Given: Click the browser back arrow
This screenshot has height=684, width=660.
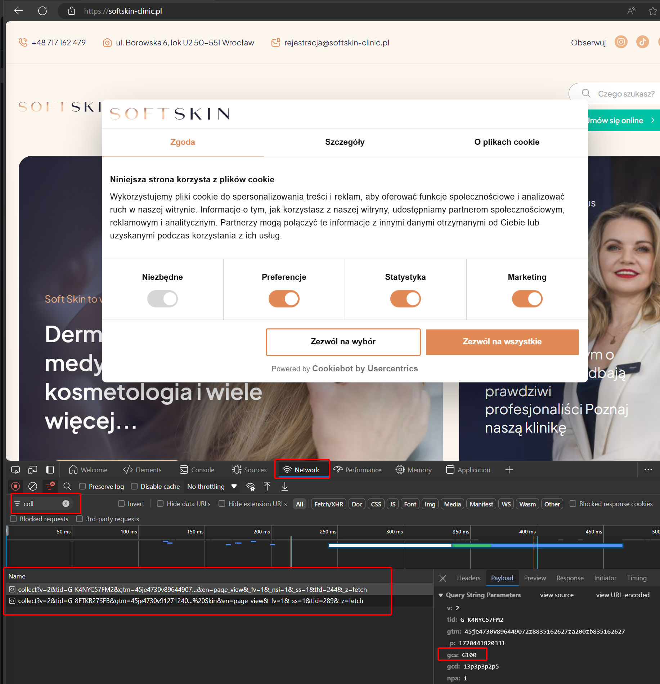Looking at the screenshot, I should pos(19,11).
